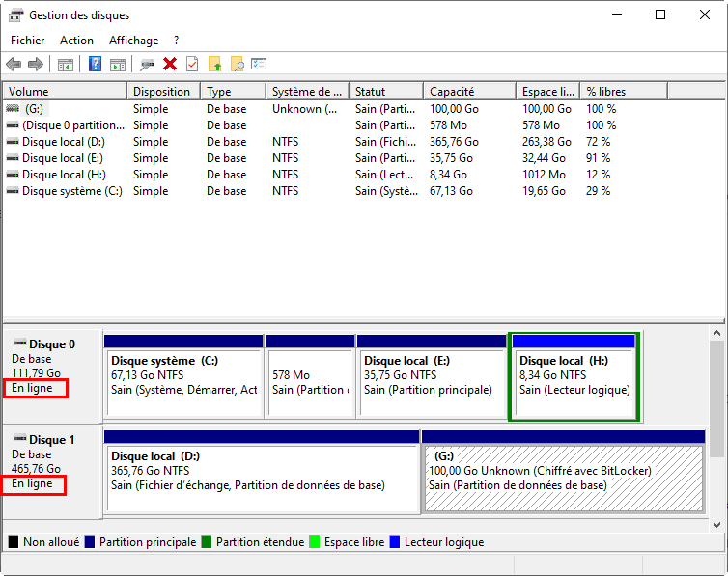Viewport: 728px width, 576px height.
Task: Open the Action menu
Action: pyautogui.click(x=76, y=41)
